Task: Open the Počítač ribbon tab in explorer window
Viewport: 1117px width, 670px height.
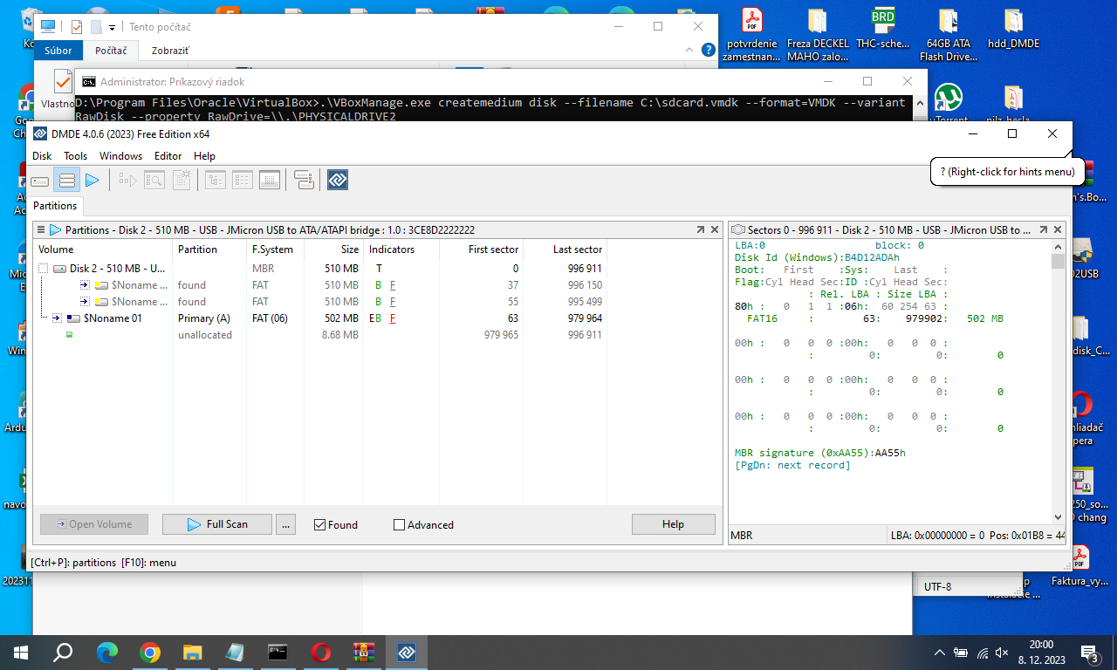Action: click(x=112, y=51)
